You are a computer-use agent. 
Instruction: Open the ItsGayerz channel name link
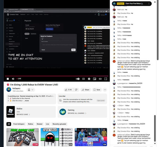(16, 88)
